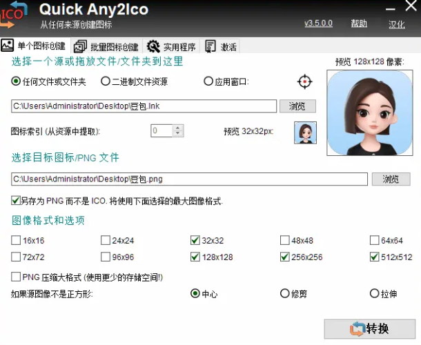Open the 单个图标创建 tab
The image size is (421, 345).
(34, 46)
